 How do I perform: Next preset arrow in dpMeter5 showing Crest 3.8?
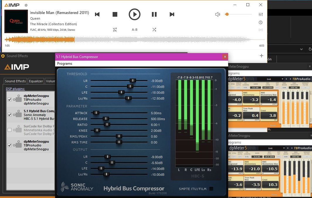click(x=291, y=79)
